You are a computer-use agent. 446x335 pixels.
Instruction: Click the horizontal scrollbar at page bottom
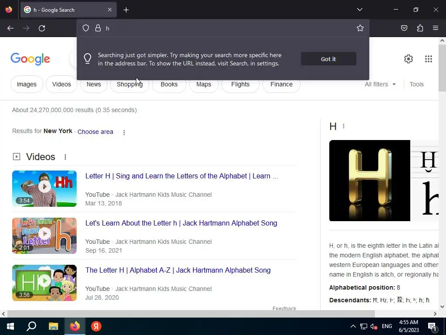[191, 314]
